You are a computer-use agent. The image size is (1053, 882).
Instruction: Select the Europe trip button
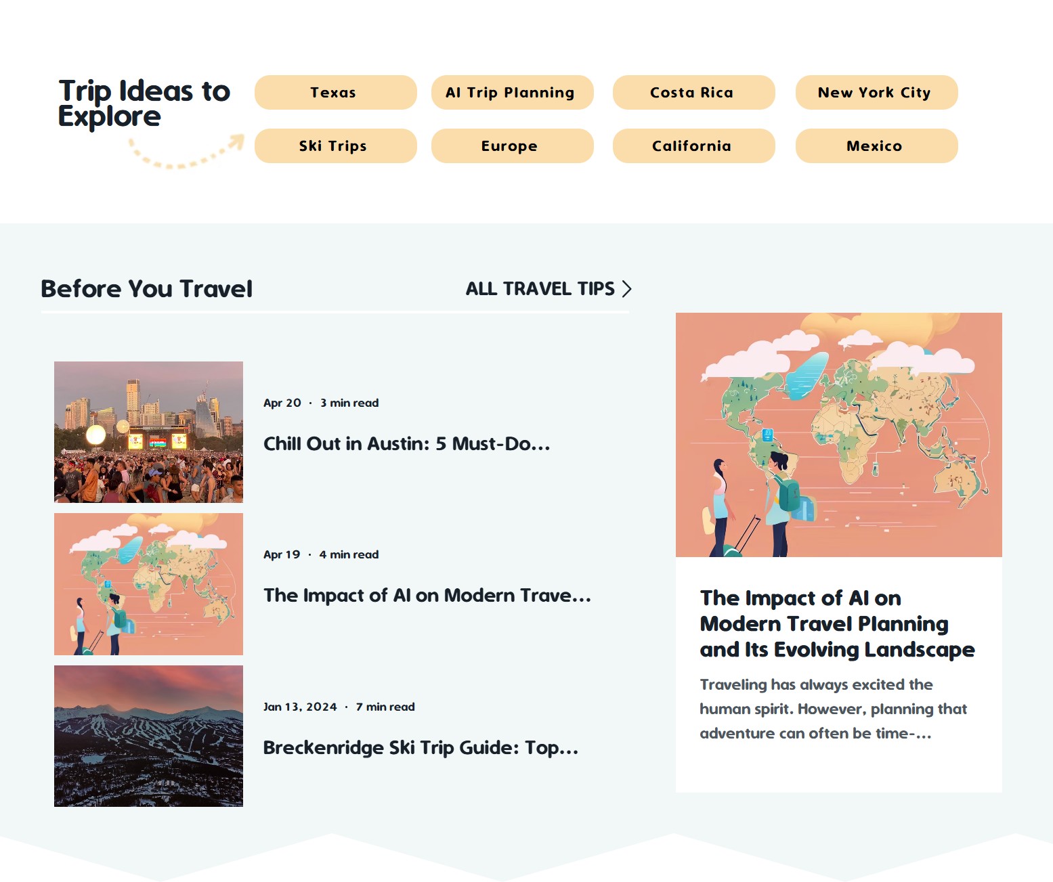click(512, 146)
